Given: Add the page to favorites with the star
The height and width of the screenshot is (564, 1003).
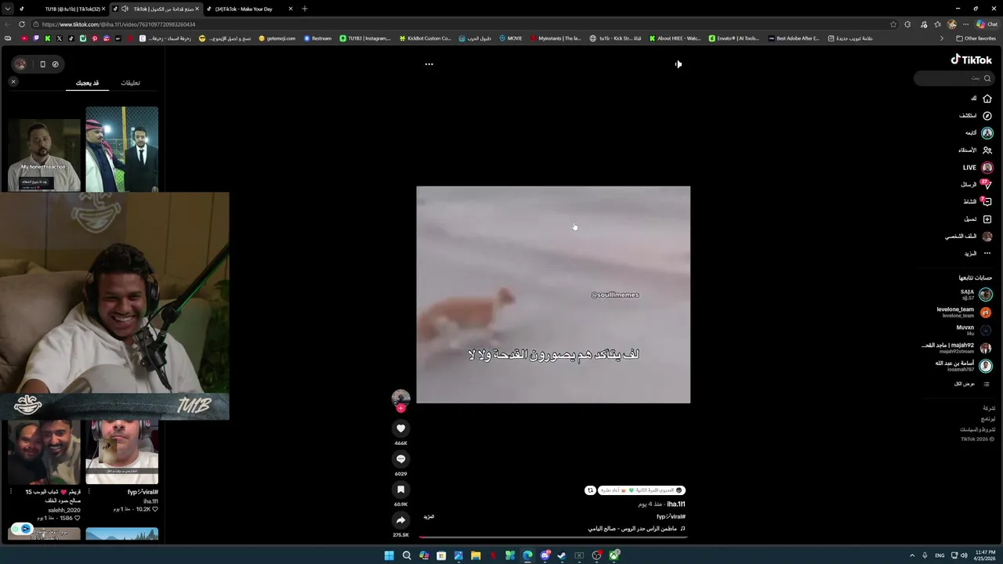Looking at the screenshot, I should click(893, 24).
